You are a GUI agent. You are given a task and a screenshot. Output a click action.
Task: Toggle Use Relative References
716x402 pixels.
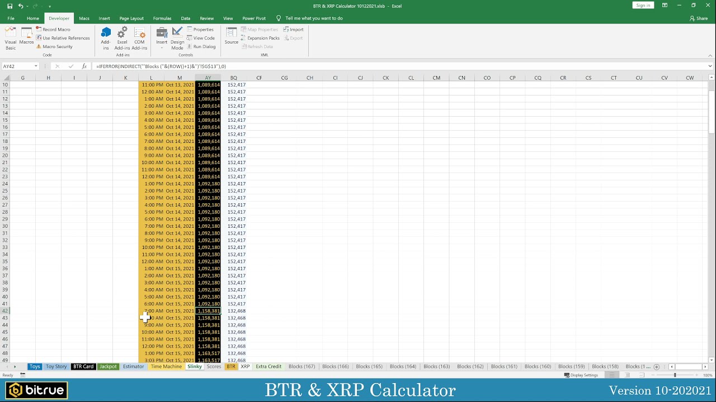click(x=63, y=38)
